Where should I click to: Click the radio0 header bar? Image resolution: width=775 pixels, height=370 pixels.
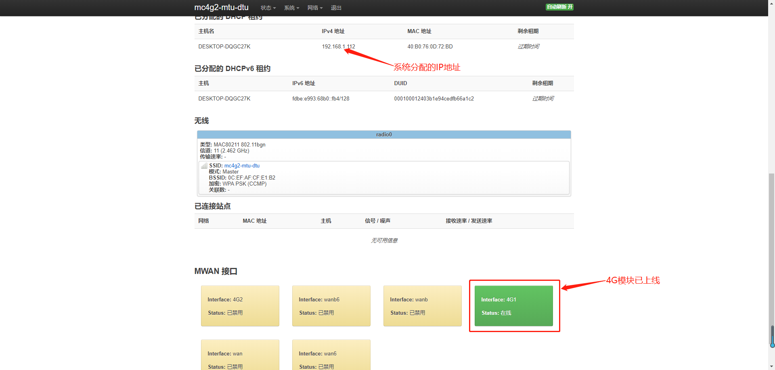[384, 134]
